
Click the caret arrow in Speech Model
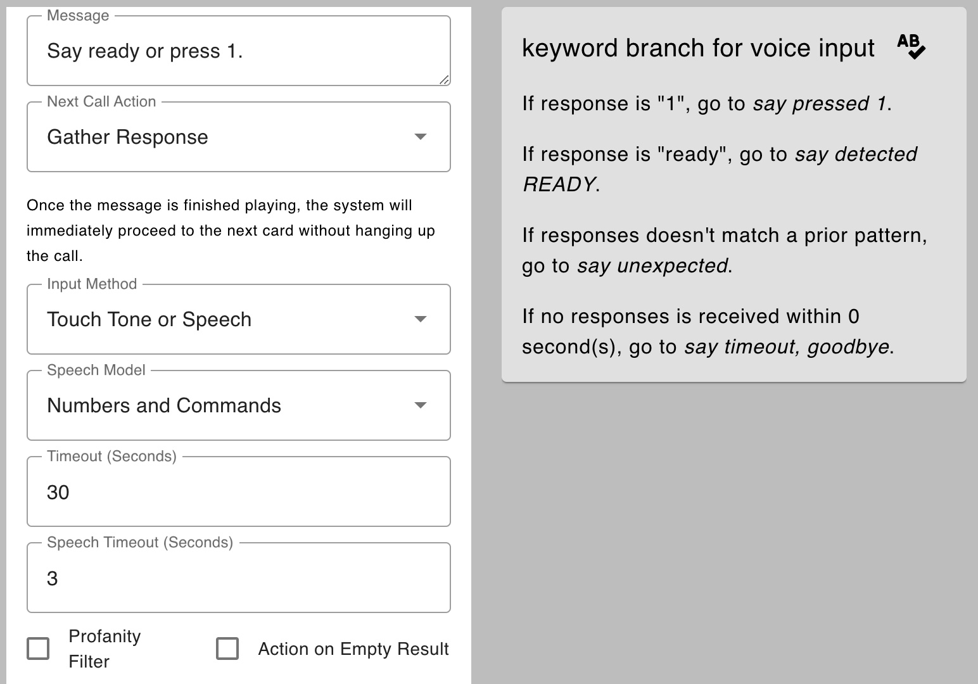pos(420,405)
